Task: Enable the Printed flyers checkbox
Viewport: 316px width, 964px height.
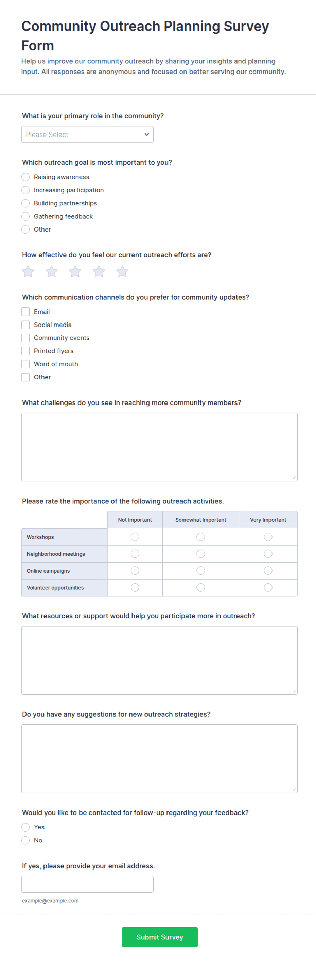Action: [x=25, y=351]
